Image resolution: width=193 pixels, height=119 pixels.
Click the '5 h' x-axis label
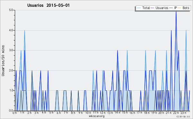click(51, 113)
